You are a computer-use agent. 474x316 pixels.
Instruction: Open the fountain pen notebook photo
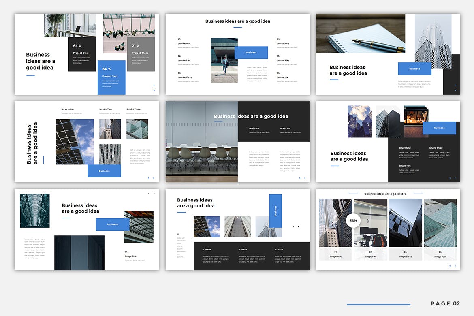click(x=360, y=33)
